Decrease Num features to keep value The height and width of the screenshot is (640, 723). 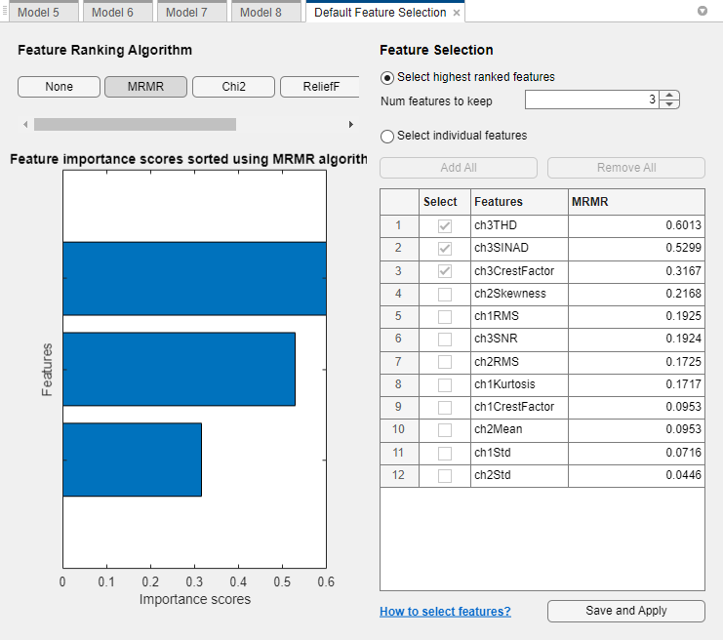(669, 104)
